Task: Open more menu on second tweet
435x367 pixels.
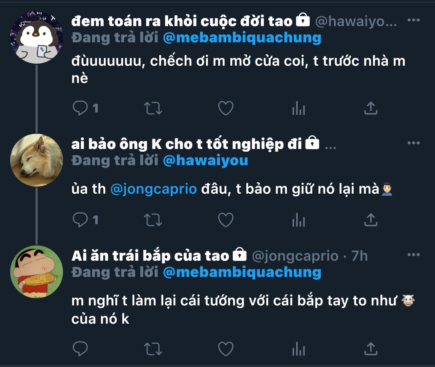Action: pyautogui.click(x=413, y=143)
